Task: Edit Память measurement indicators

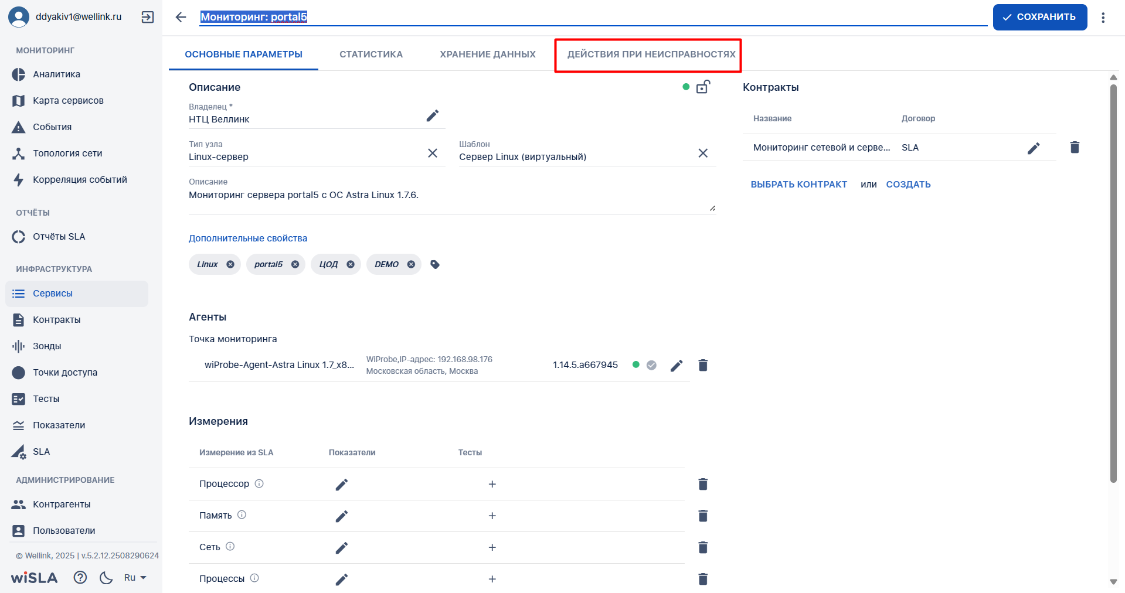Action: pyautogui.click(x=342, y=516)
